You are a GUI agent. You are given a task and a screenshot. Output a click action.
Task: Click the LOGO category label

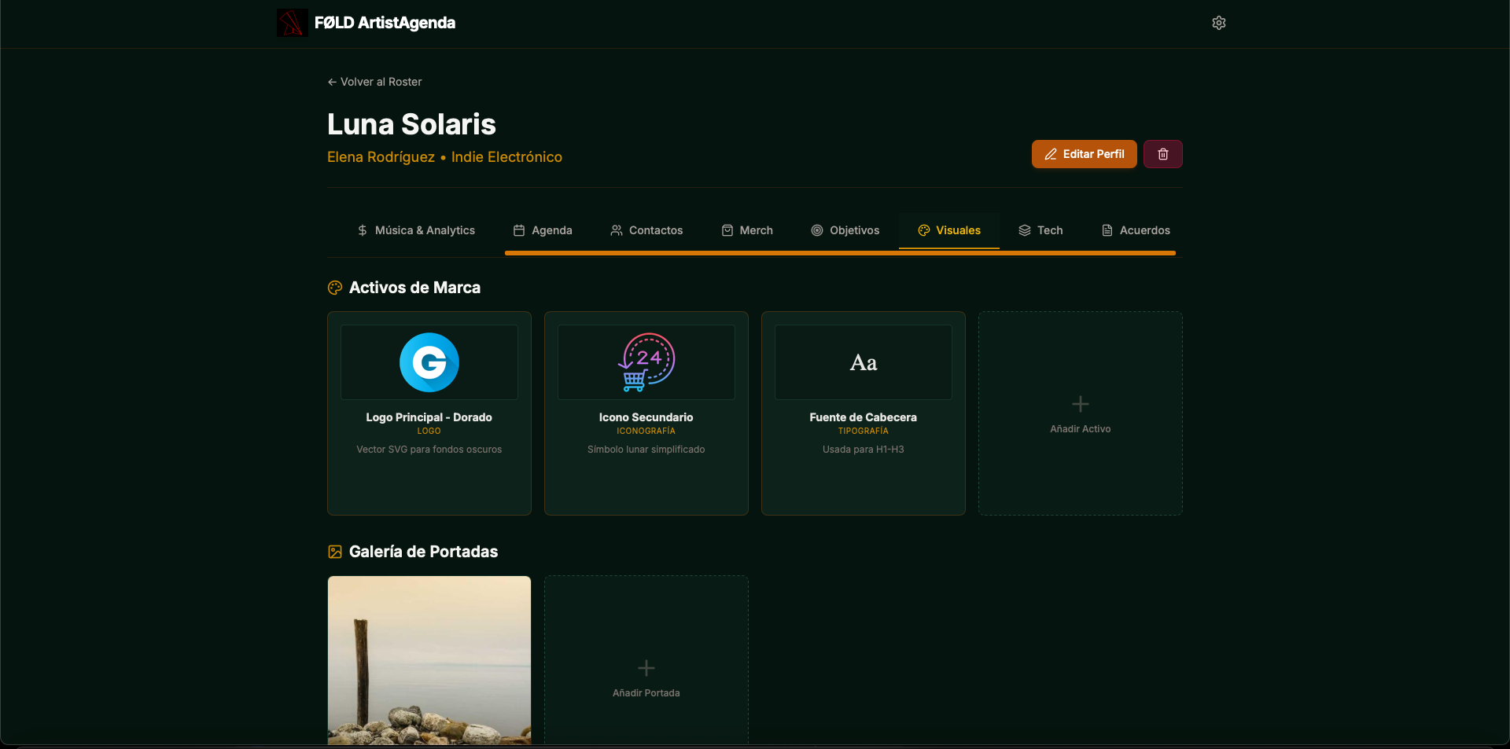[x=429, y=431]
